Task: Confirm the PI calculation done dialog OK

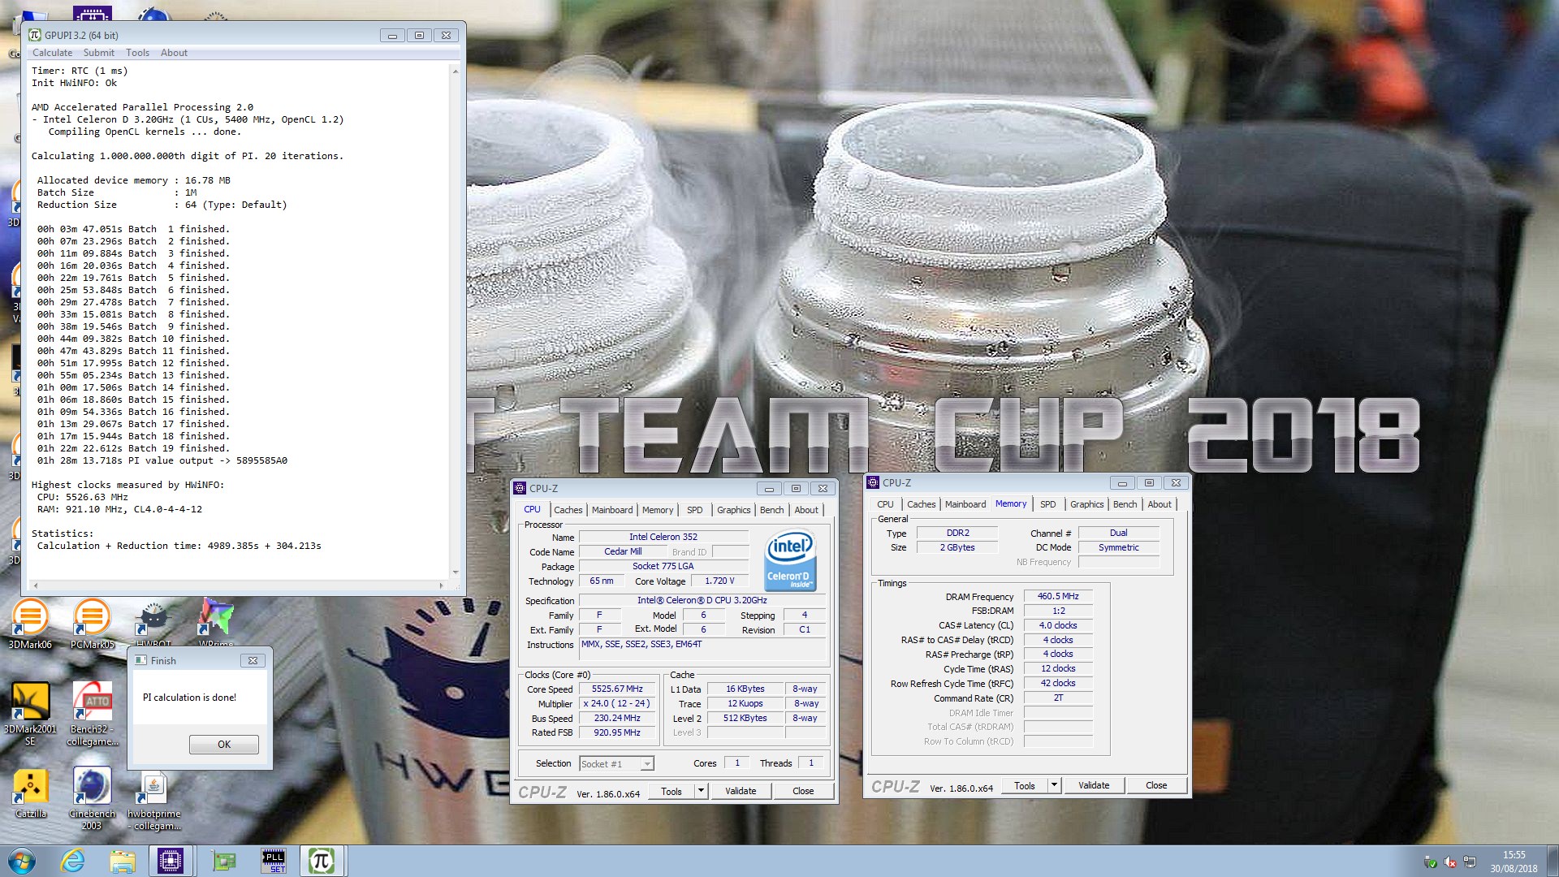Action: 224,745
